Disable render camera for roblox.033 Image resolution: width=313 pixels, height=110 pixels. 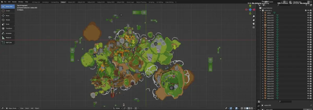pyautogui.click(x=311, y=94)
